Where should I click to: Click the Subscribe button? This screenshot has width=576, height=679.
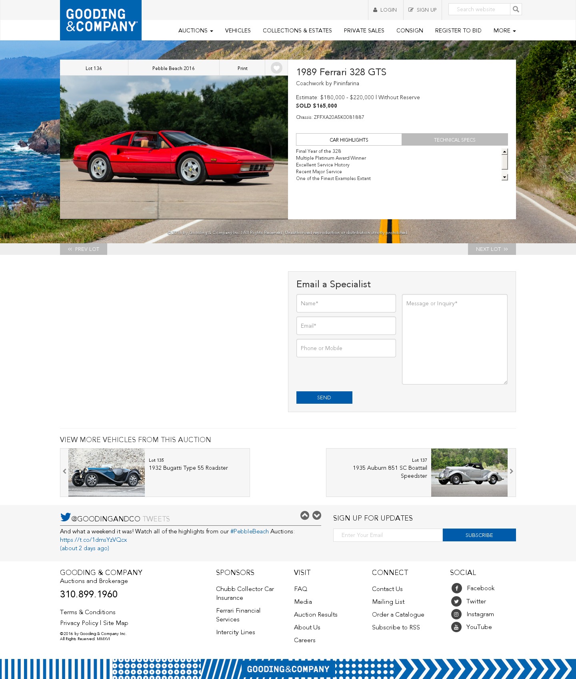coord(479,535)
